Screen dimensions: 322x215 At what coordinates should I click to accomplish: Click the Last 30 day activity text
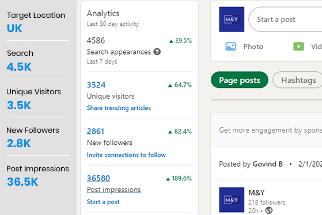113,24
